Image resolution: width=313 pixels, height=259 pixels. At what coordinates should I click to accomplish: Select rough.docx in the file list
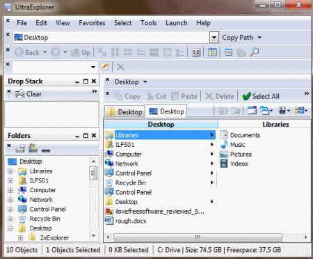point(131,221)
